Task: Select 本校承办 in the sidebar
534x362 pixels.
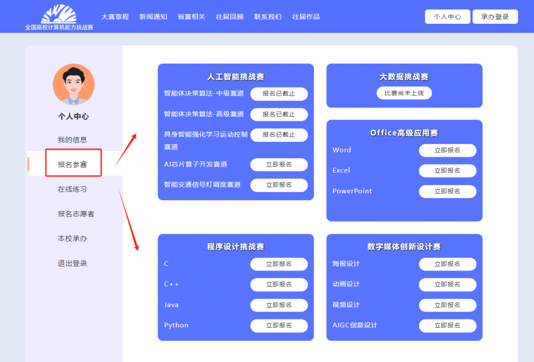Action: 72,238
